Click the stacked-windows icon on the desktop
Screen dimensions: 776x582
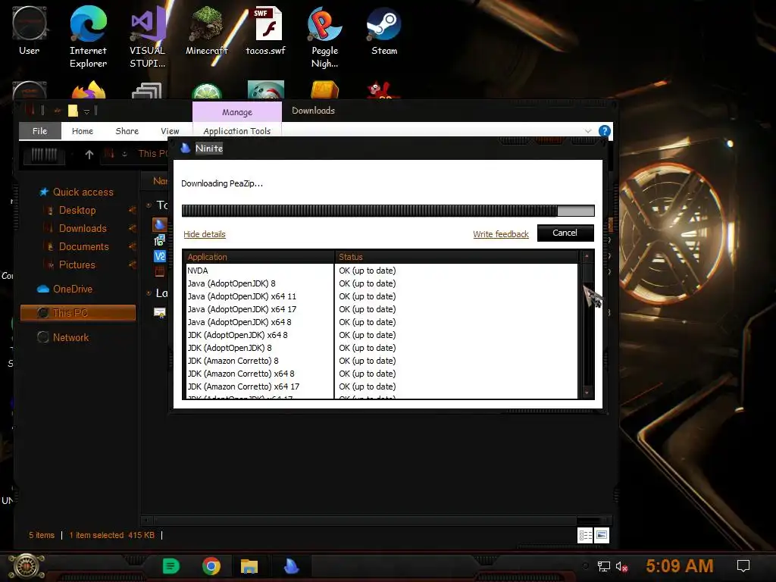tap(147, 91)
